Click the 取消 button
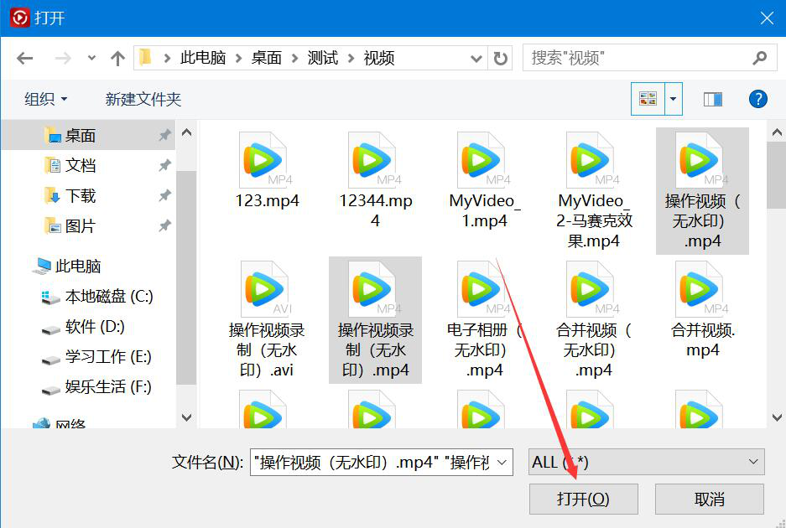786x528 pixels. [710, 499]
